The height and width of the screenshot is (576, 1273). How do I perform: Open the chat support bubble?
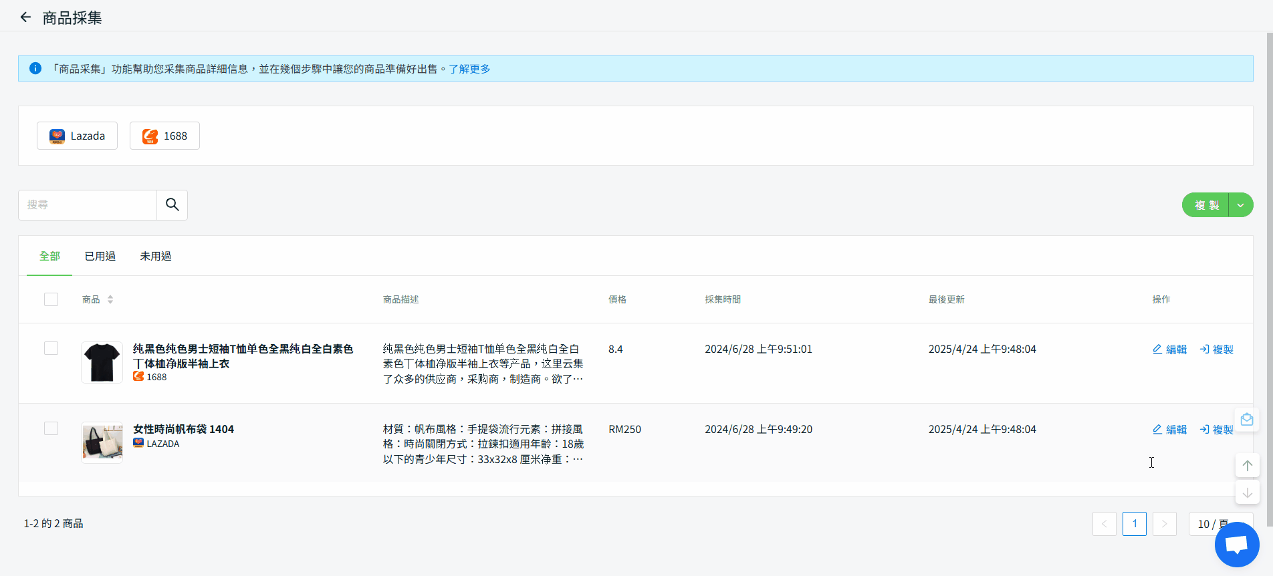pyautogui.click(x=1236, y=545)
